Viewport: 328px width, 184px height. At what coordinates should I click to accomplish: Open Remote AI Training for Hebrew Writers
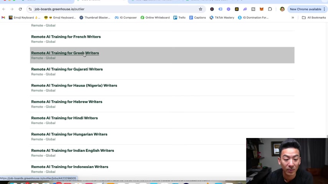click(x=67, y=102)
